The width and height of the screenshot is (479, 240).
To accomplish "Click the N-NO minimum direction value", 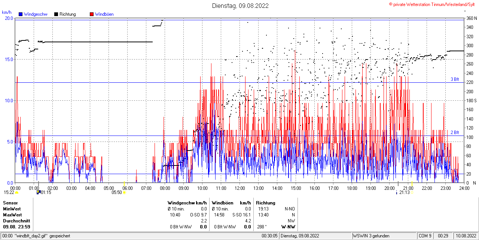I will [290, 209].
